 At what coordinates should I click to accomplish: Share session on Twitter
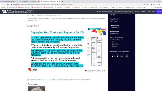(x=112, y=56)
